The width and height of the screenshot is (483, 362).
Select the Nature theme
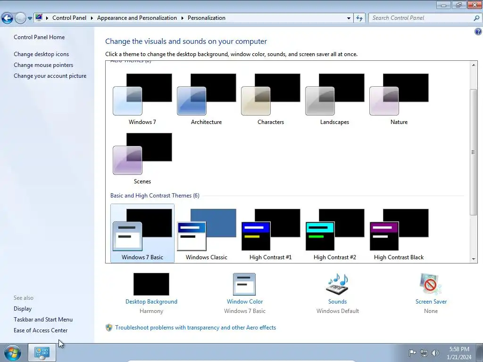click(399, 99)
